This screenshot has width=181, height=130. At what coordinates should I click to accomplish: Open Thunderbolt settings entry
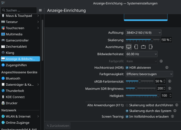20,91
